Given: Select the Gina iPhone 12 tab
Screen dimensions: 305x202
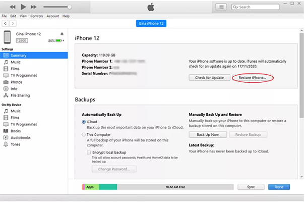Looking at the screenshot, I should (152, 24).
